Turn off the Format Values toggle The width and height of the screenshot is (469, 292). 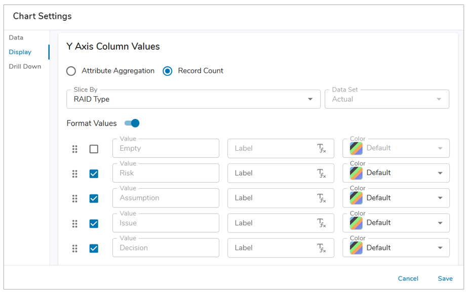click(x=132, y=123)
